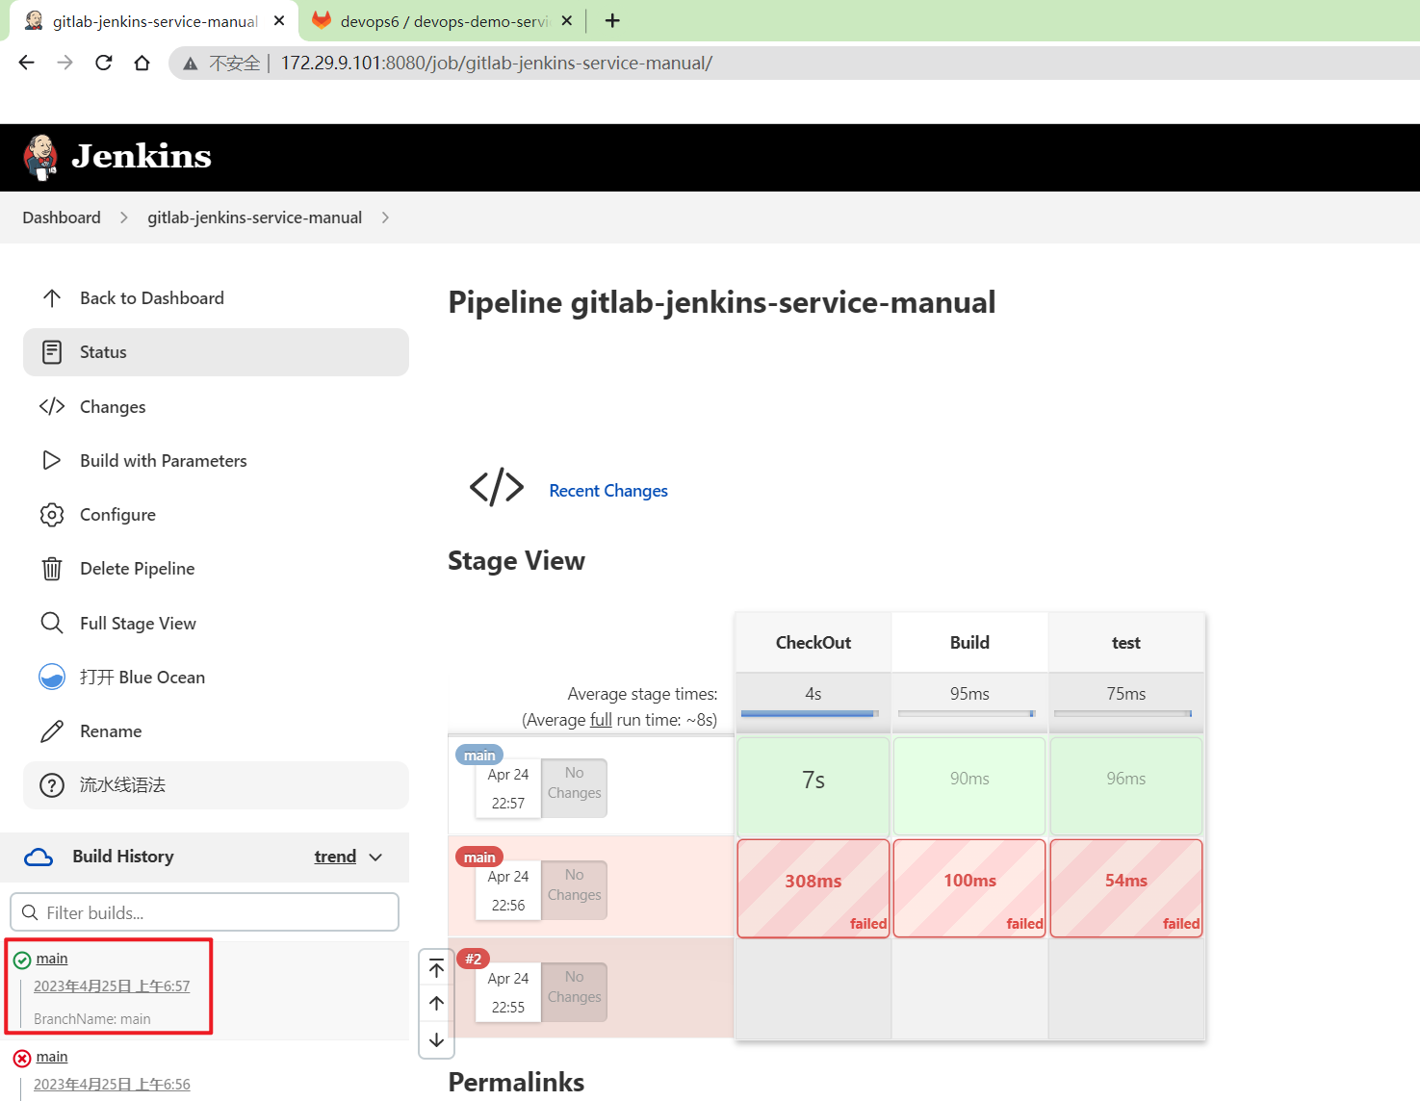The width and height of the screenshot is (1420, 1101).
Task: Click the 7s CheckOut stage cell
Action: tap(813, 785)
